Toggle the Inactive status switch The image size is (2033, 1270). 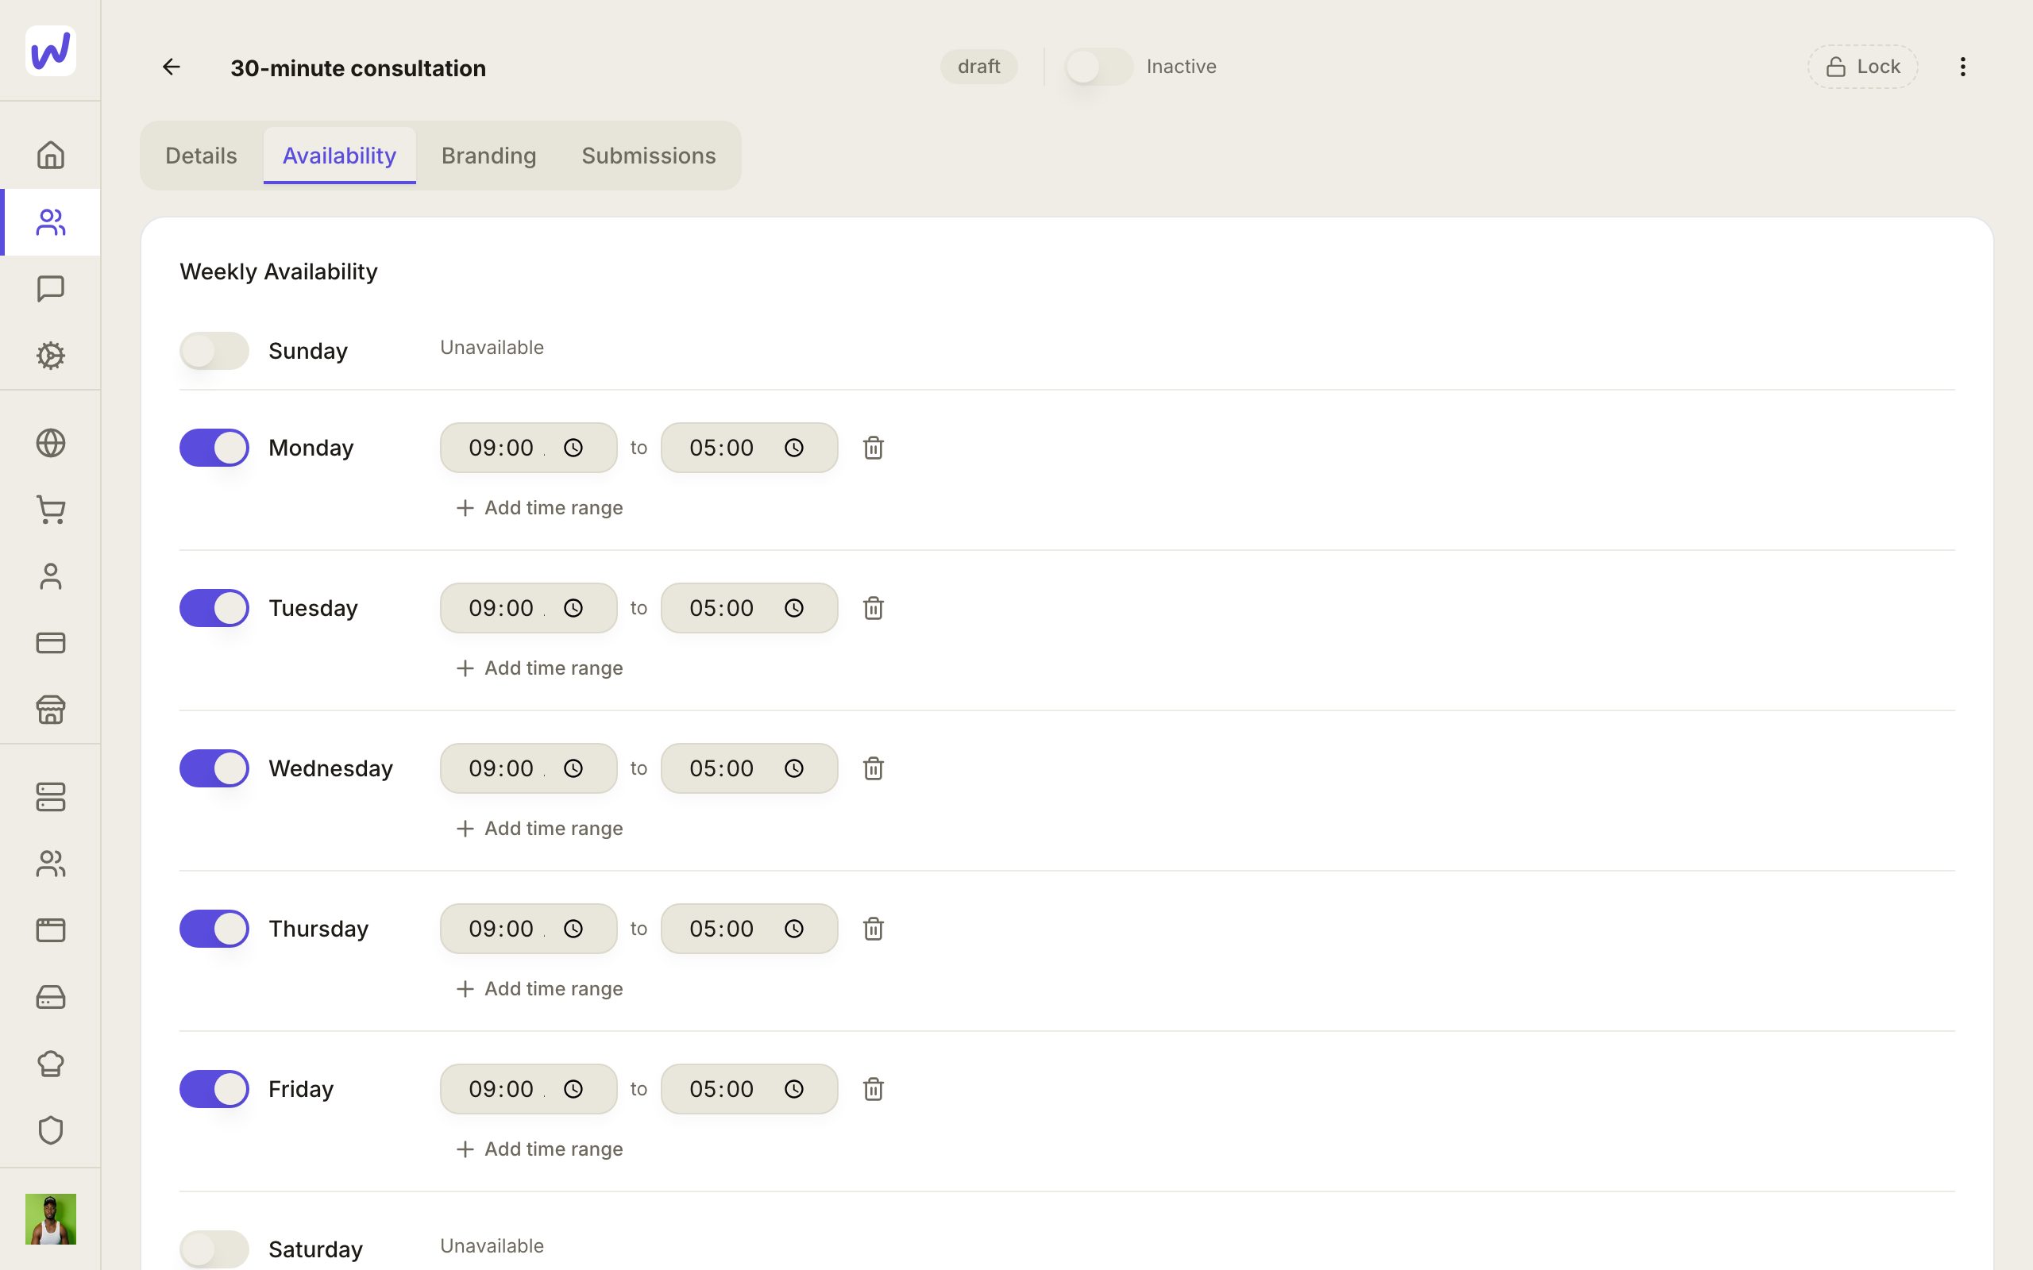1099,67
